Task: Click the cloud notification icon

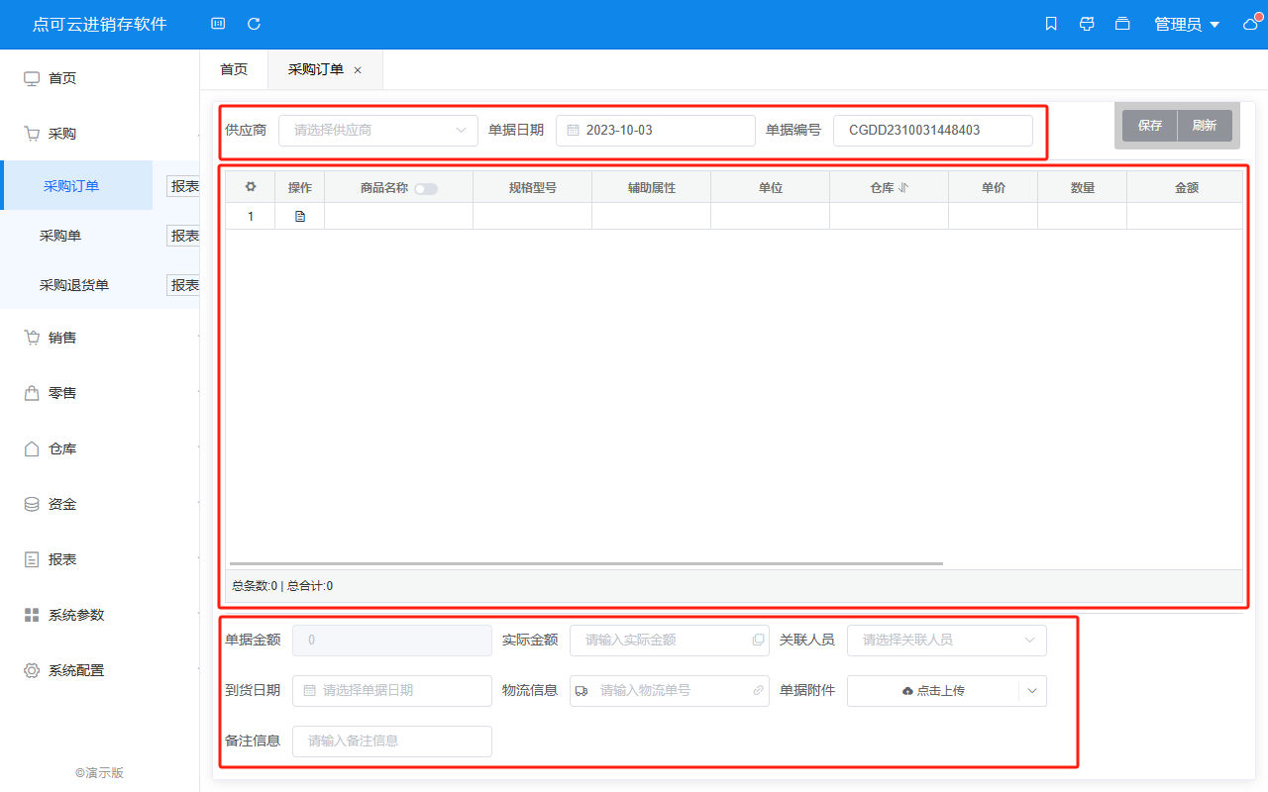Action: coord(1251,24)
